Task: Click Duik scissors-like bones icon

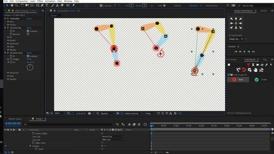Action: pos(238,70)
